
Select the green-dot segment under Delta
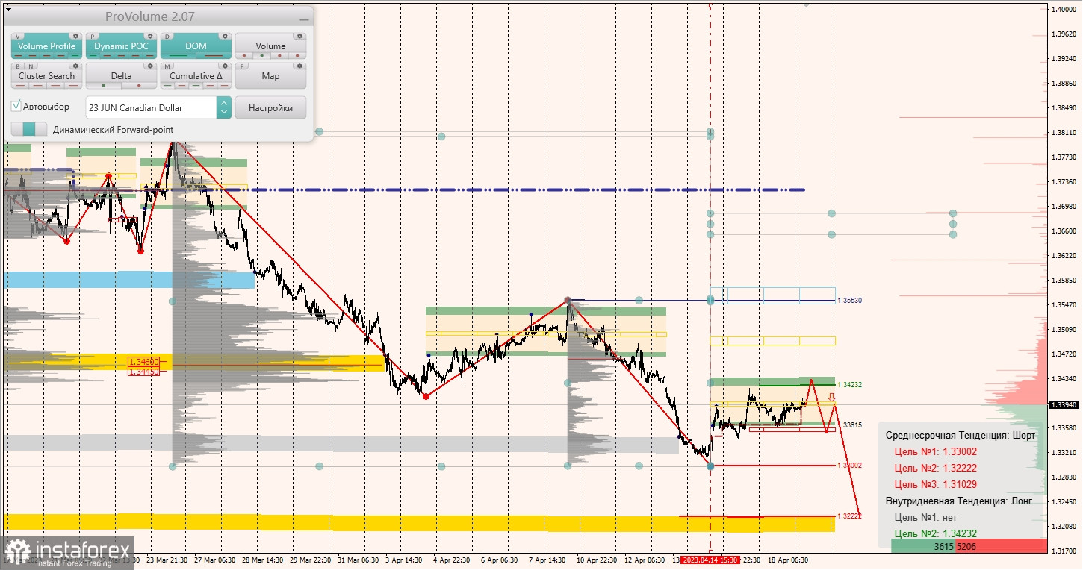tap(104, 85)
